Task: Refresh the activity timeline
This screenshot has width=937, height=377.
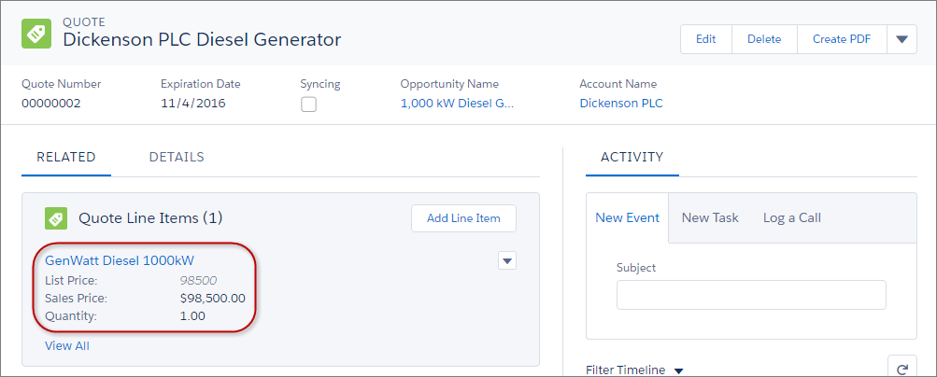Action: coord(902,369)
